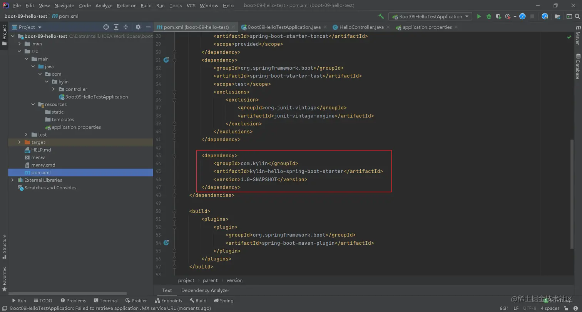Screen dimensions: 582x312
Task: Close the pom.xml editor tab
Action: click(233, 27)
